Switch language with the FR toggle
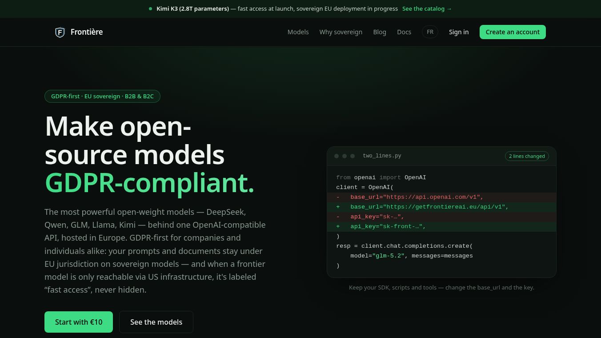Image resolution: width=601 pixels, height=338 pixels. [430, 32]
